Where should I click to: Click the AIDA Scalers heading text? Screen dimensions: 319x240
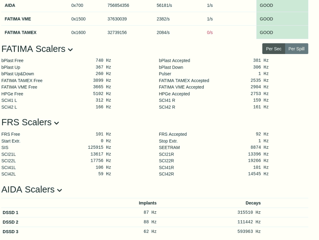[28, 190]
